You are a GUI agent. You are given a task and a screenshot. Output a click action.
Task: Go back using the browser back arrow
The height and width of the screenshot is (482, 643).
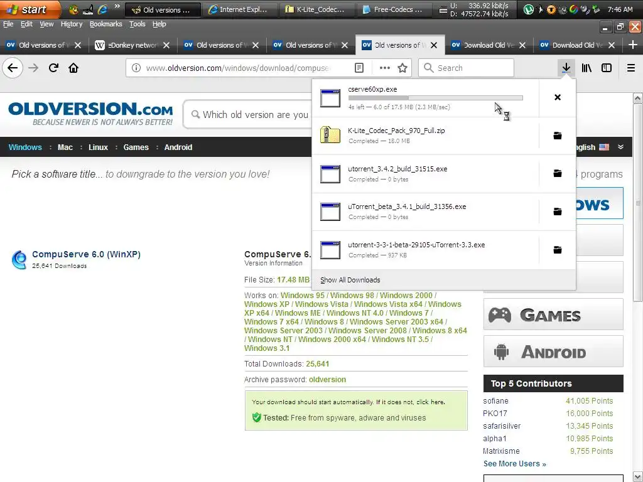tap(13, 68)
